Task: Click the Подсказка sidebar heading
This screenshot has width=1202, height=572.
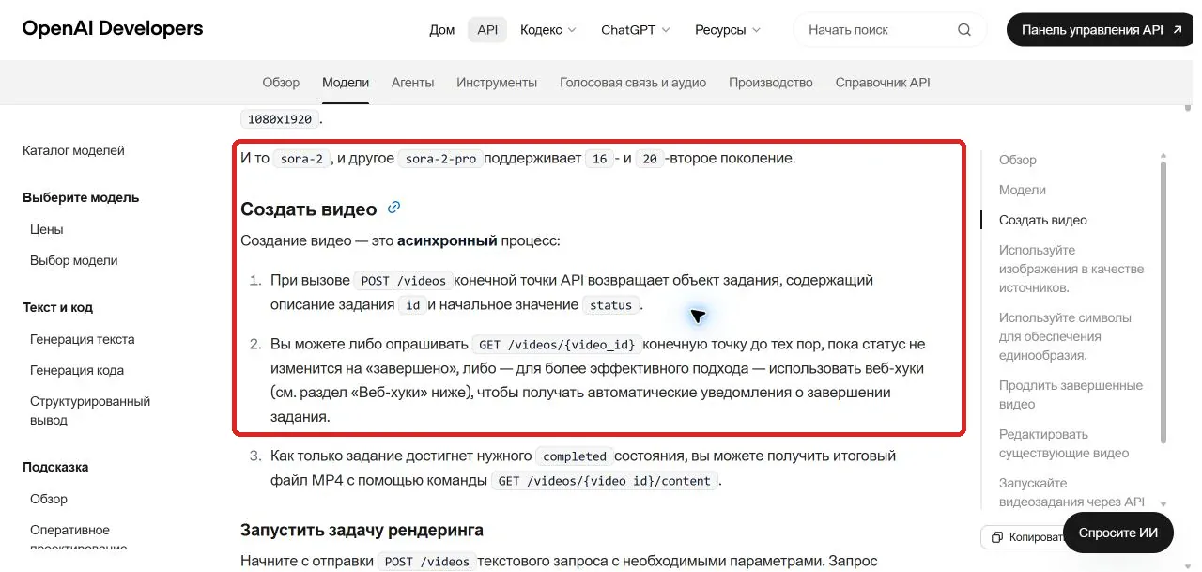Action: (x=55, y=467)
